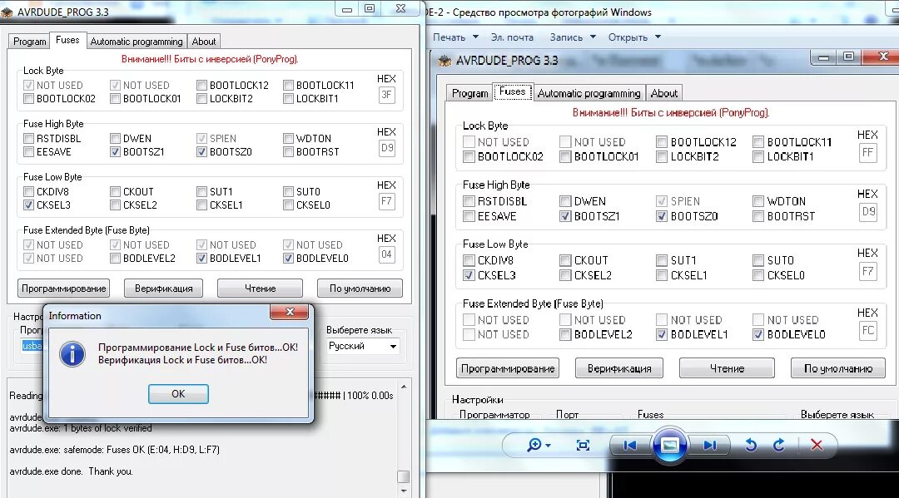Toggle BOOTLOCK01 checkbox in left AVRDUDE window
This screenshot has height=498, width=899.
point(115,98)
